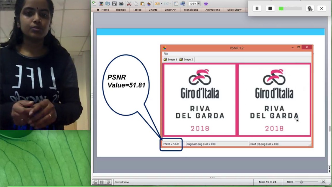Viewport: 332px width, 187px height.
Task: Pause the screen recording
Action: point(257,9)
